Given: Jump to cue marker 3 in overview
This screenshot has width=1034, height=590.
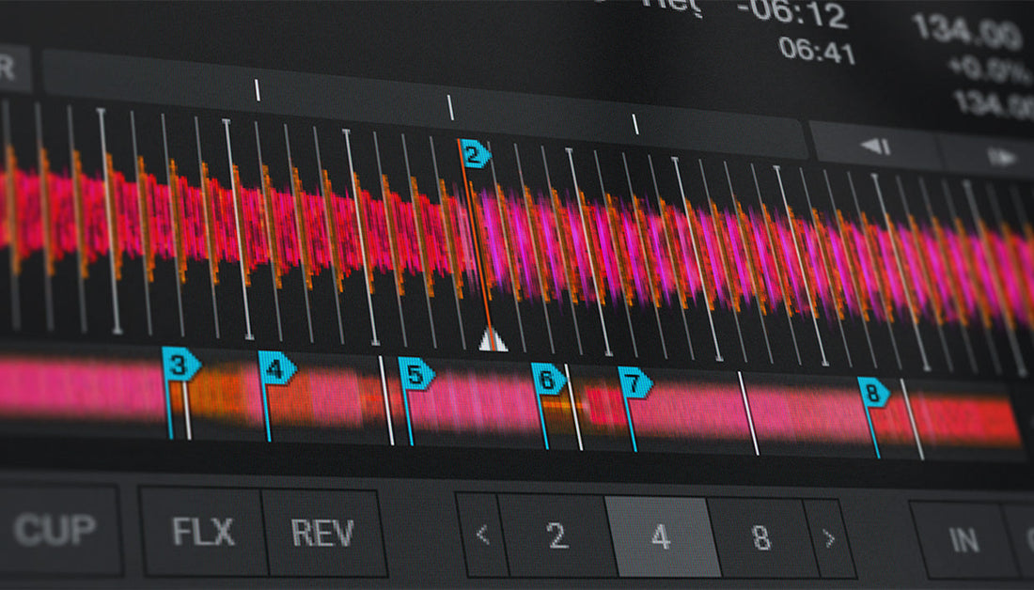Looking at the screenshot, I should point(180,365).
